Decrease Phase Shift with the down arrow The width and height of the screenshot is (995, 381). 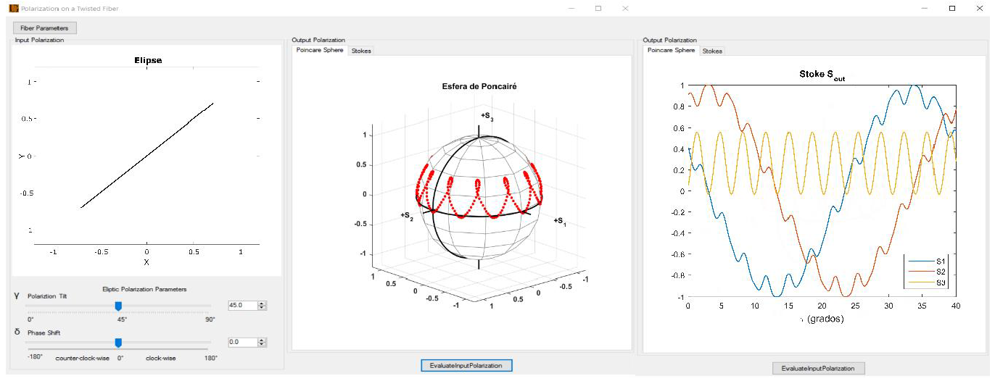coord(263,345)
